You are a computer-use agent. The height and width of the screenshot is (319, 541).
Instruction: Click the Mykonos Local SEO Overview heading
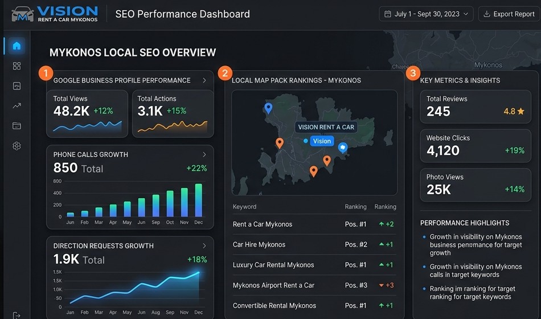(133, 52)
